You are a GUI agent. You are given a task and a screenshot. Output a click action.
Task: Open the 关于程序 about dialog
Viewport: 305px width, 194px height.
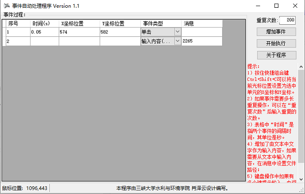(276, 55)
